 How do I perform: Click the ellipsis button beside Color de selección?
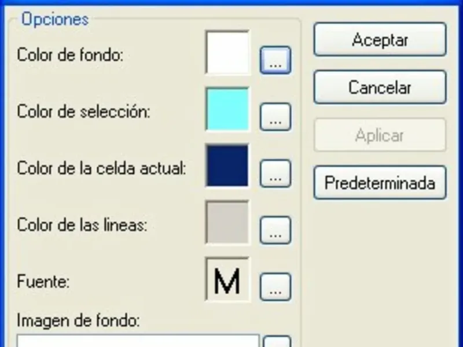click(275, 117)
